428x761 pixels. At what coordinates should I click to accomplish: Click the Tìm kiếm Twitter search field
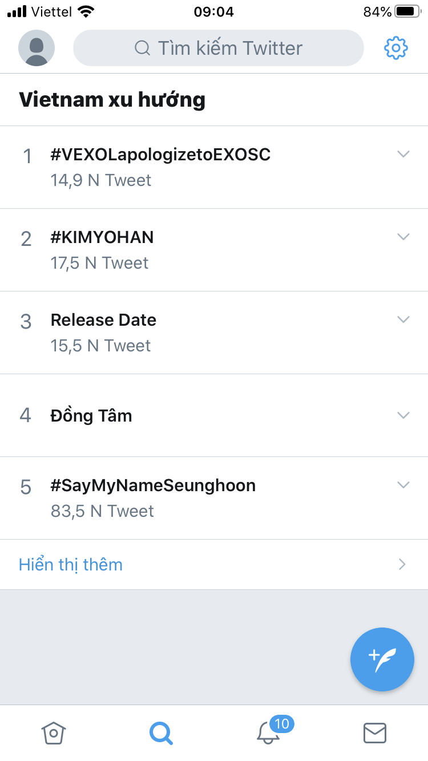tap(230, 48)
